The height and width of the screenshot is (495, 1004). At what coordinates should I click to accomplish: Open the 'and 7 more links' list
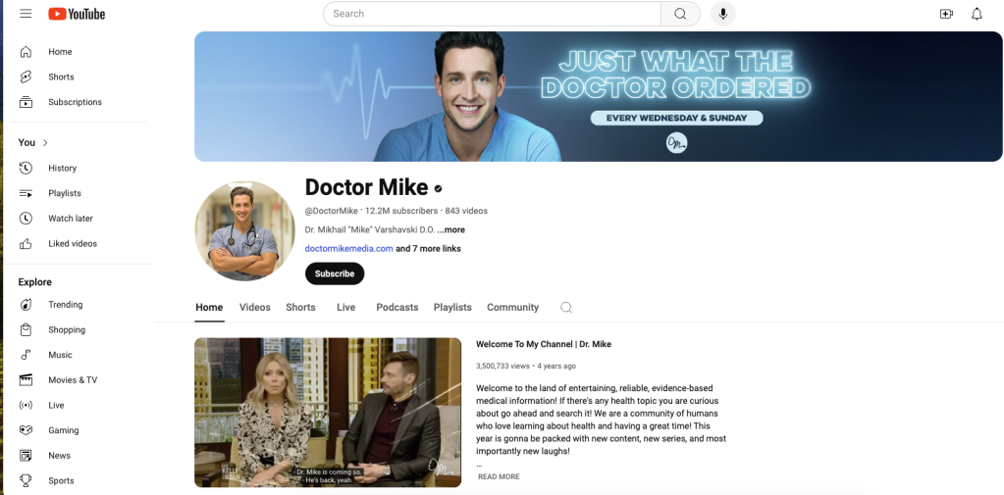[x=428, y=249]
